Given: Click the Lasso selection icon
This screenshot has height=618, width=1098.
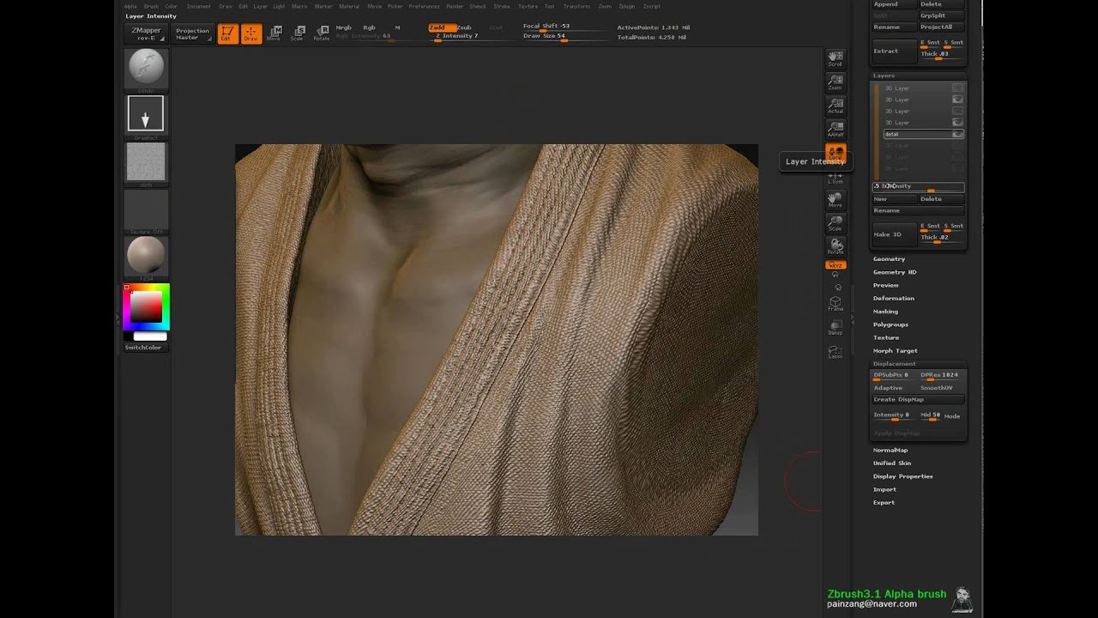Looking at the screenshot, I should pyautogui.click(x=835, y=351).
